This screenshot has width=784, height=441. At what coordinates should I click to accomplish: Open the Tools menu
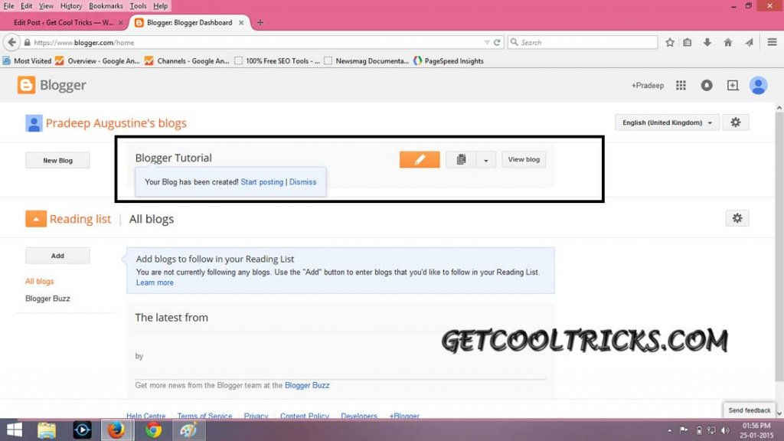(x=138, y=6)
